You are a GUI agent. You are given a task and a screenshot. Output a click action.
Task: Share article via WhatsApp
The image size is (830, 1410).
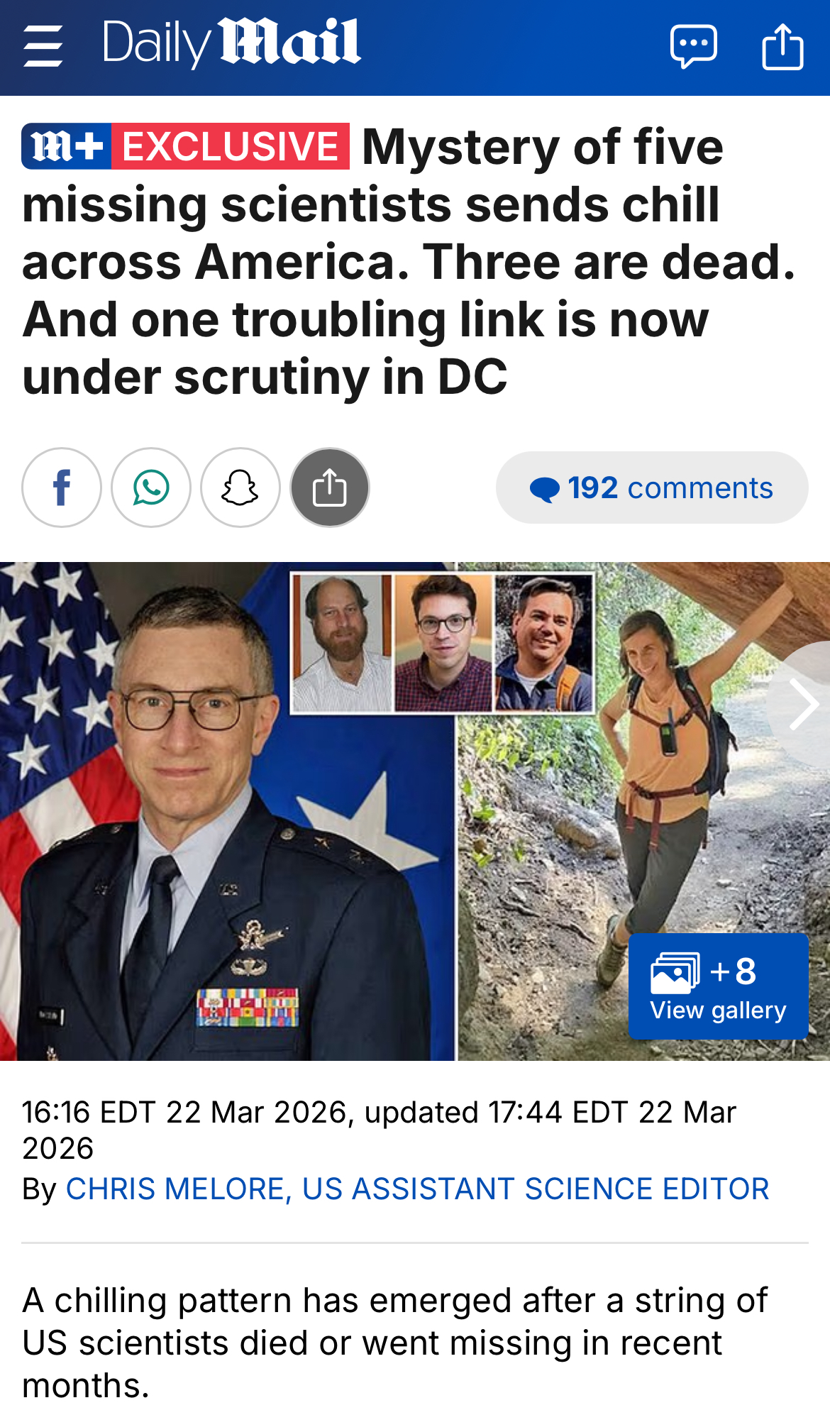(151, 488)
